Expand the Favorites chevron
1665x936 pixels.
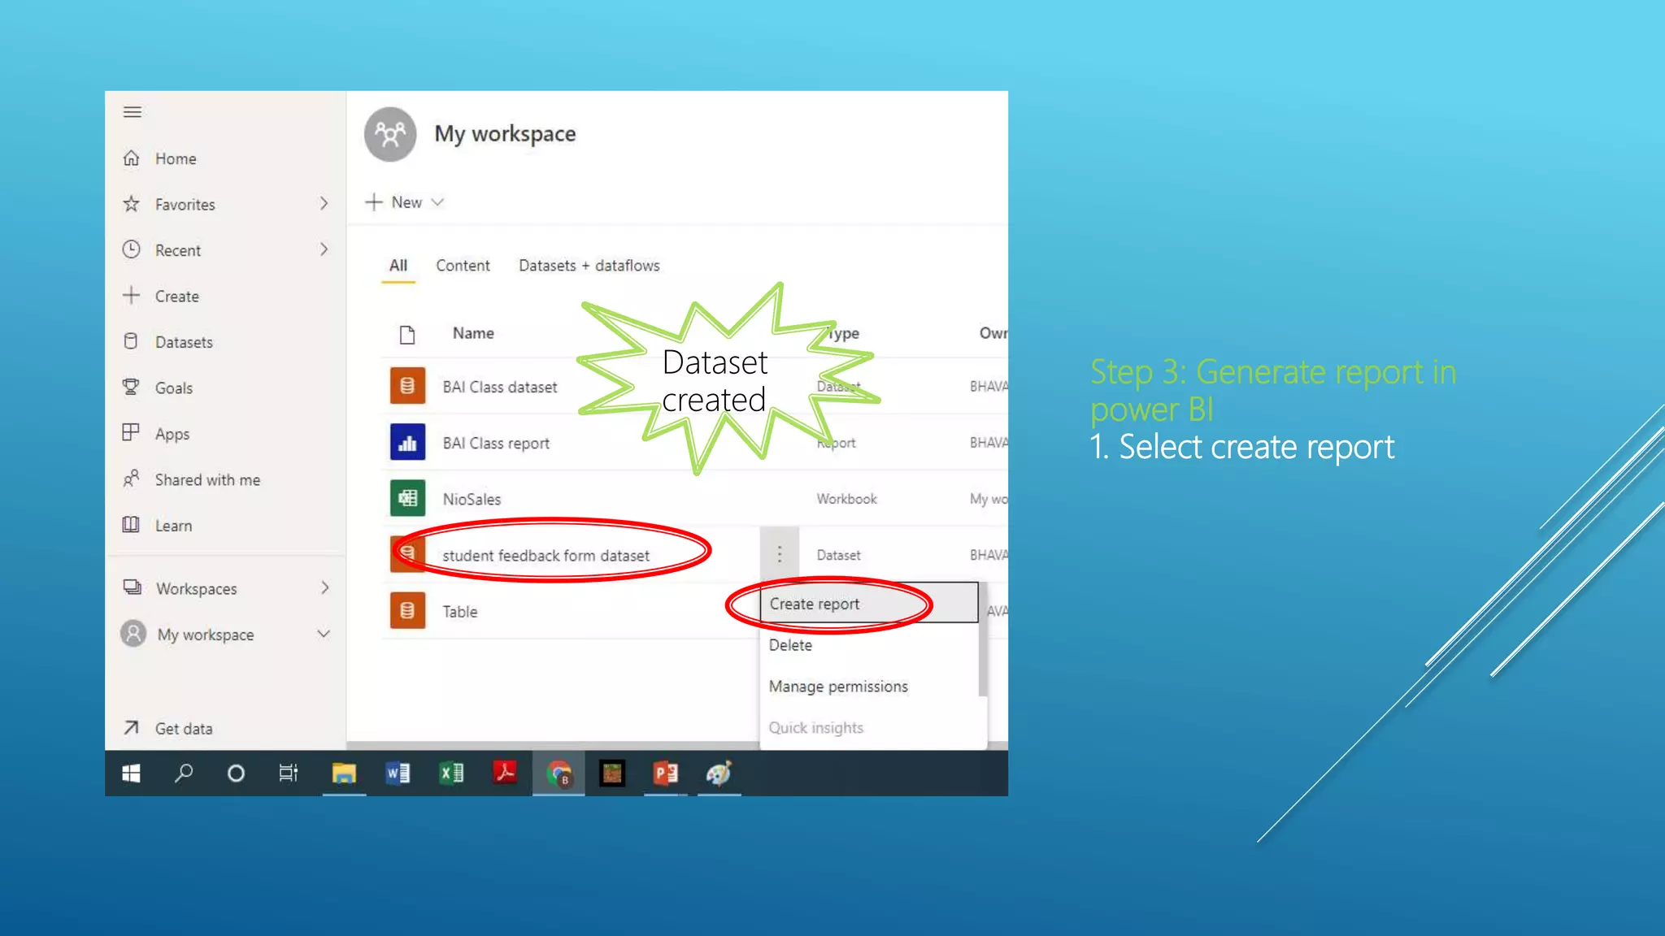click(x=324, y=204)
